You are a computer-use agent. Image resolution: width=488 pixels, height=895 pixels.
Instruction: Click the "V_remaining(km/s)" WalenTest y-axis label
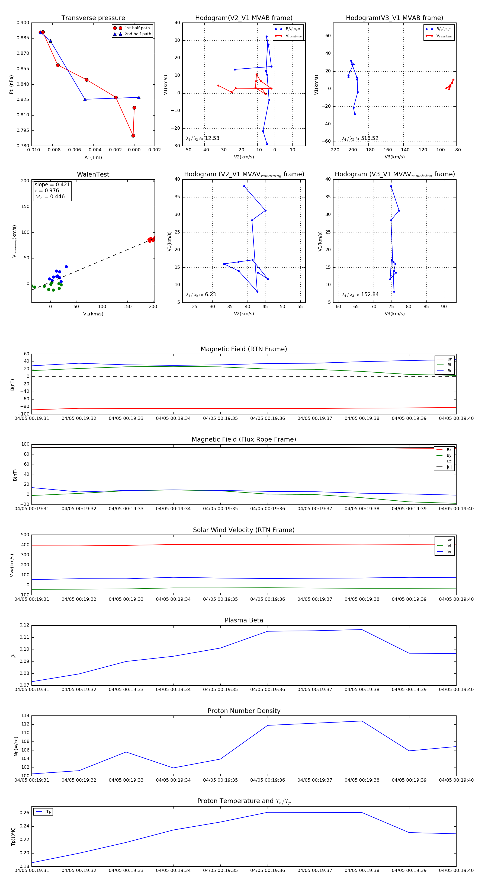point(14,241)
